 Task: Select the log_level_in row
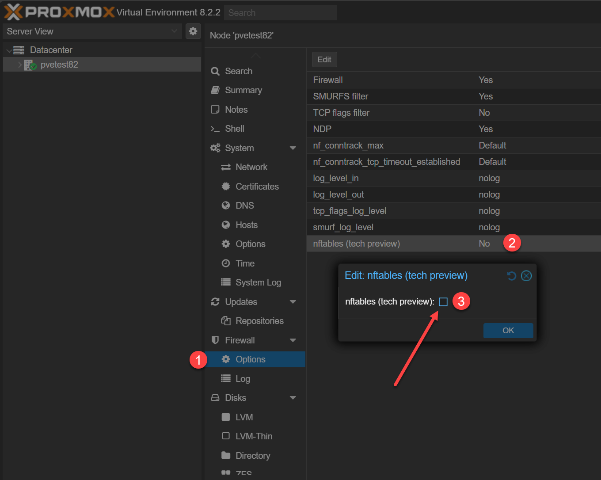coord(454,178)
